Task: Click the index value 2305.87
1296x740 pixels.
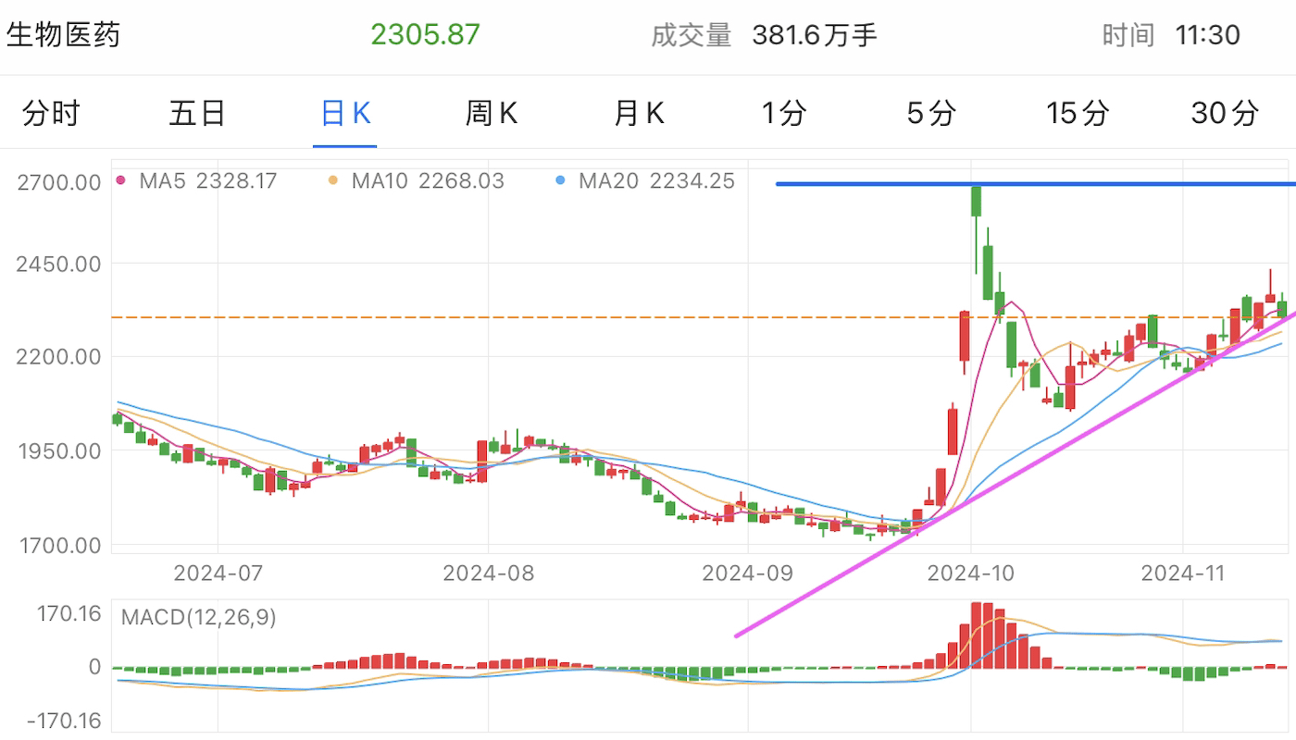Action: [426, 35]
